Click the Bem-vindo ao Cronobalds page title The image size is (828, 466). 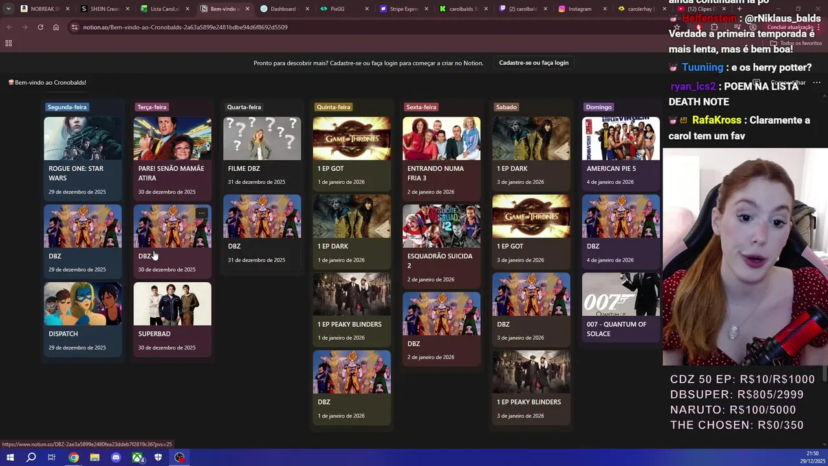pyautogui.click(x=47, y=82)
